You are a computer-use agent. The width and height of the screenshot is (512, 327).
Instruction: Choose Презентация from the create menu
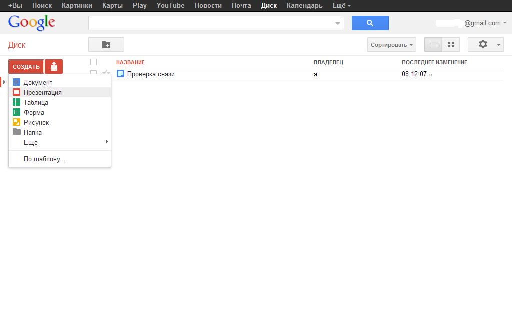42,92
